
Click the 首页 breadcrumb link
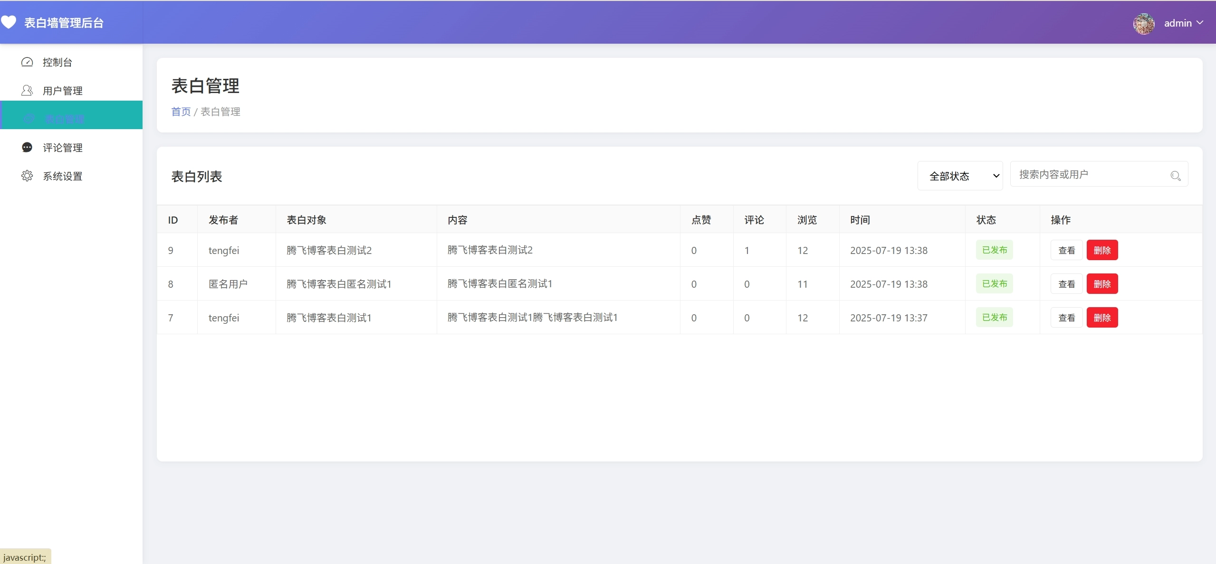click(181, 112)
